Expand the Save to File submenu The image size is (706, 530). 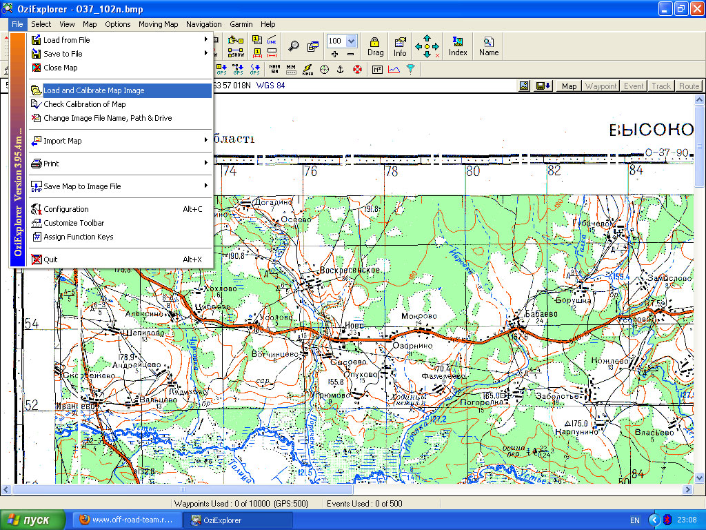tap(120, 54)
